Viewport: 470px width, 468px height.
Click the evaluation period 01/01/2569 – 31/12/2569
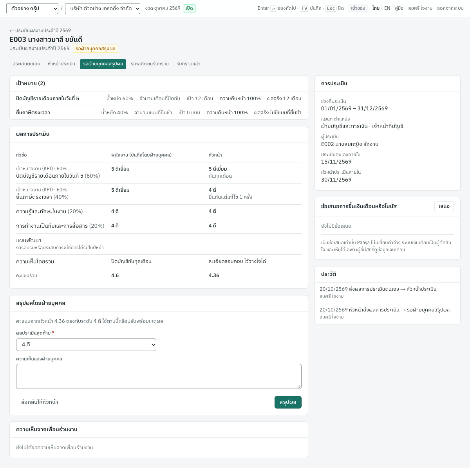354,109
